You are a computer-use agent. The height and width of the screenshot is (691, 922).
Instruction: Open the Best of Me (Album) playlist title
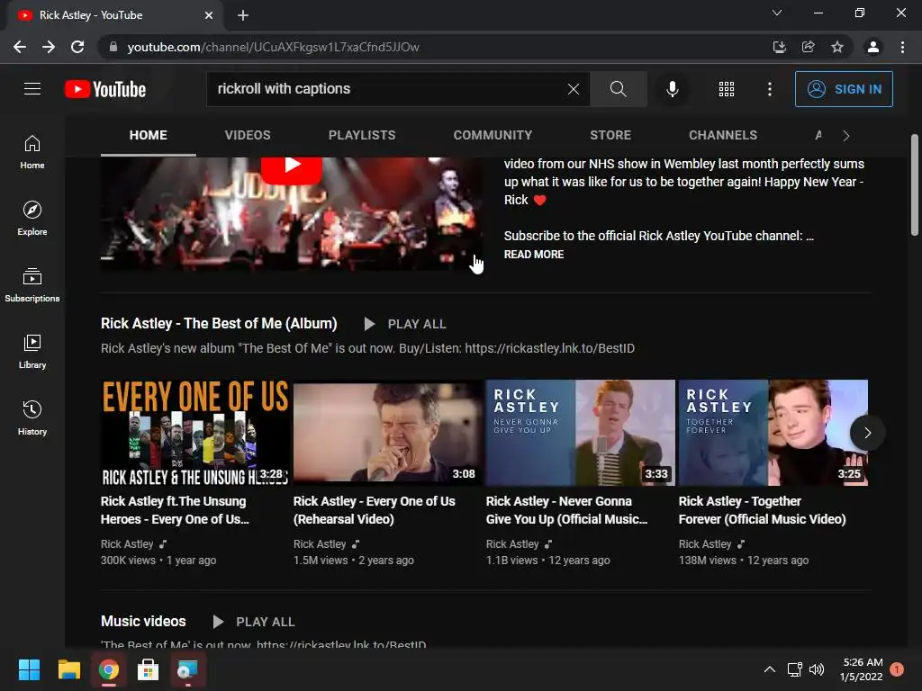tap(219, 324)
